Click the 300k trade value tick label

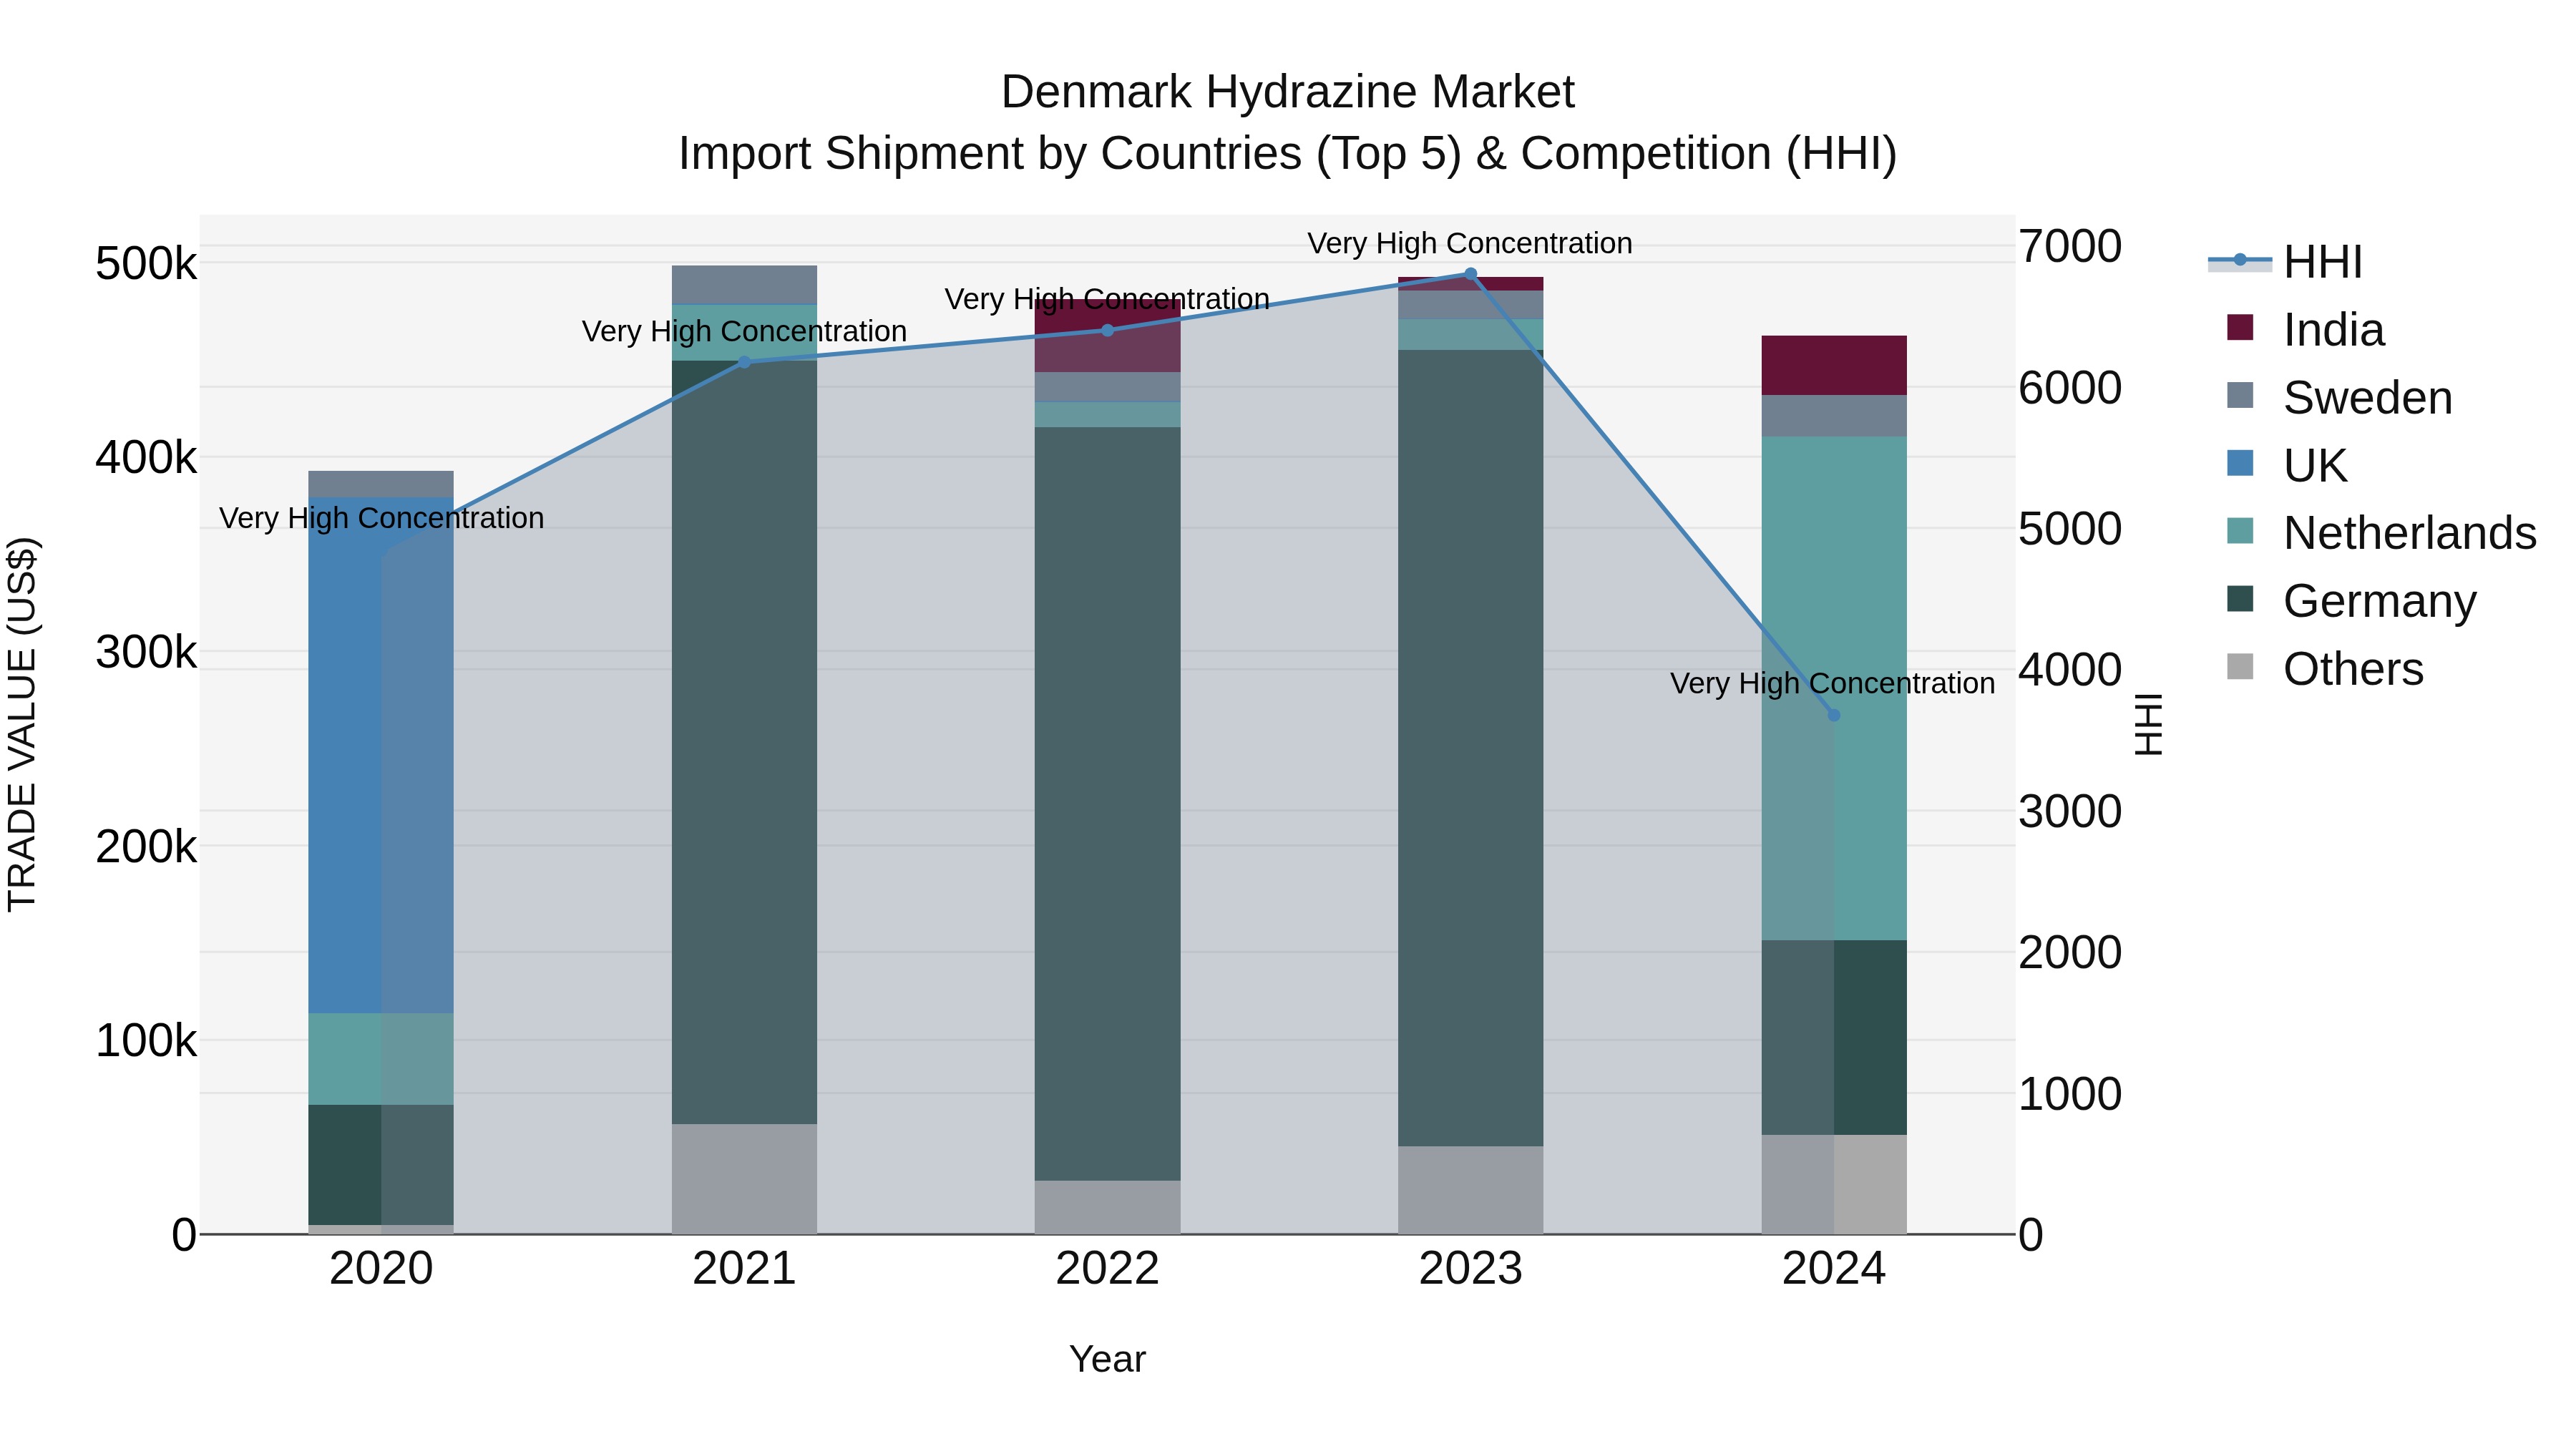[x=146, y=652]
